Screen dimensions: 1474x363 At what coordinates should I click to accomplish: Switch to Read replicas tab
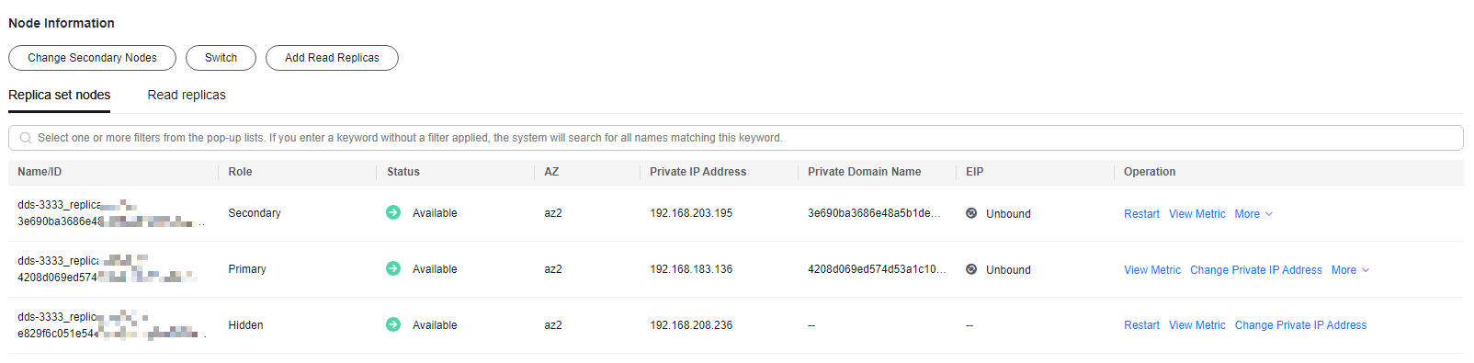[187, 95]
